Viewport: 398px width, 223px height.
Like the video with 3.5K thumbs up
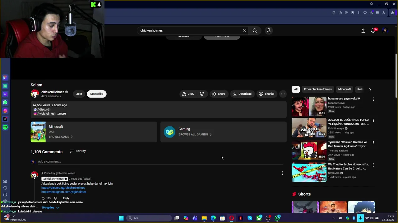(x=188, y=94)
